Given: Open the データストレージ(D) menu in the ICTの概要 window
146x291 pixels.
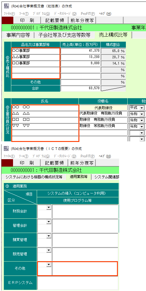Looking at the screenshot, I should 65,156.
